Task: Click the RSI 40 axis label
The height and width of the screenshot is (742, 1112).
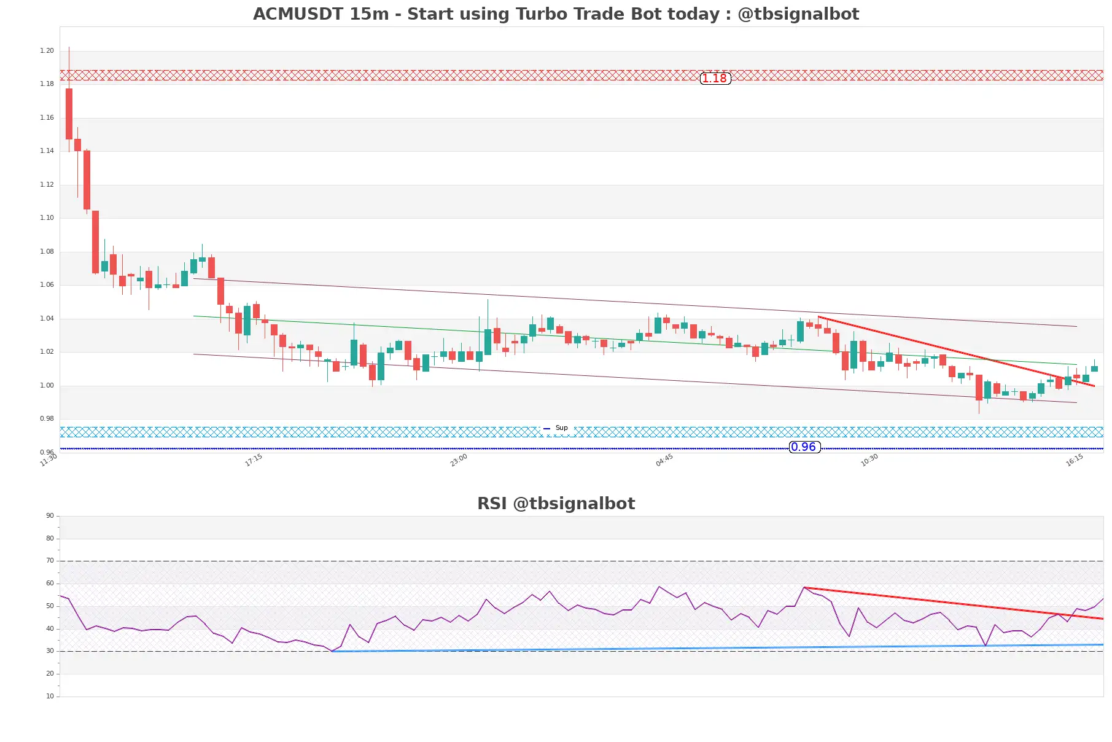Action: point(50,629)
